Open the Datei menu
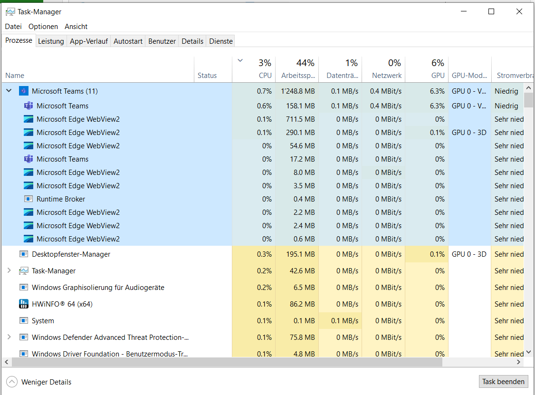The width and height of the screenshot is (535, 395). click(13, 27)
